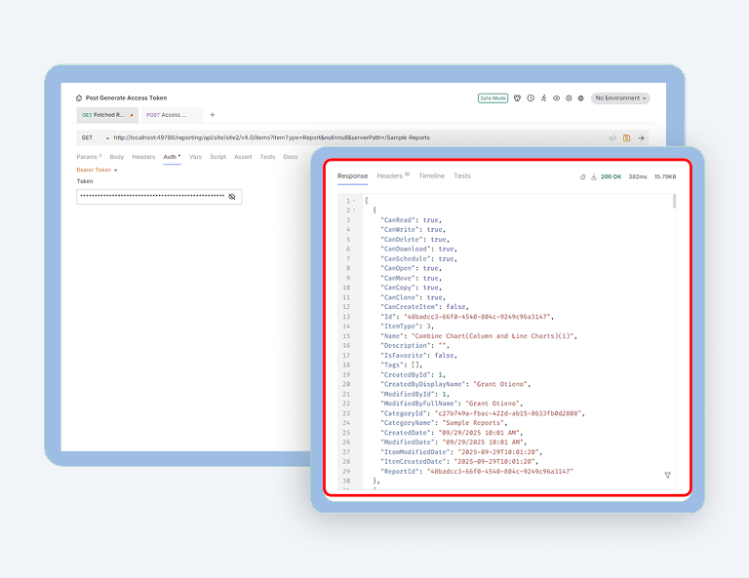Open the Script request tab

pos(217,157)
